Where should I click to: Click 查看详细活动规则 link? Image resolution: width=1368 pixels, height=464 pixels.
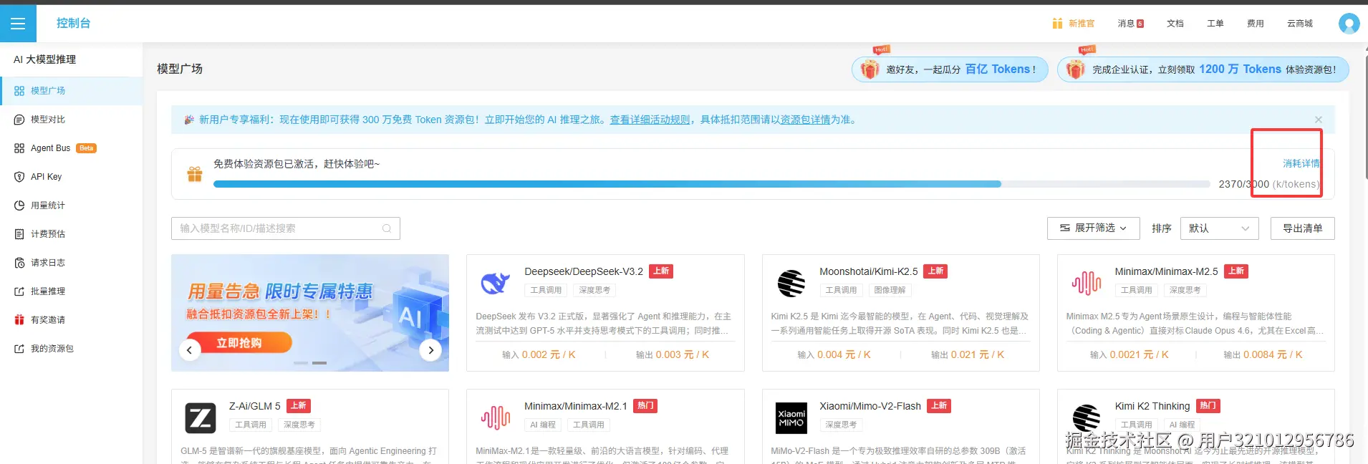(x=650, y=120)
